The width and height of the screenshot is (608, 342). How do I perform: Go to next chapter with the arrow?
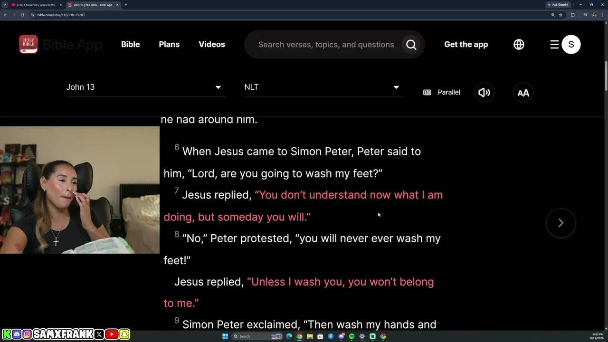pyautogui.click(x=561, y=223)
